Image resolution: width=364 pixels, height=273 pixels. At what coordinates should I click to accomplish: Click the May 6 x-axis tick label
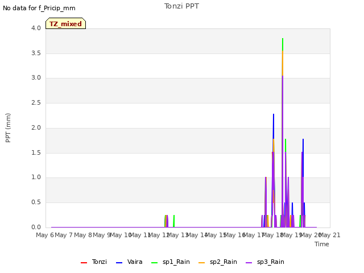point(45,235)
